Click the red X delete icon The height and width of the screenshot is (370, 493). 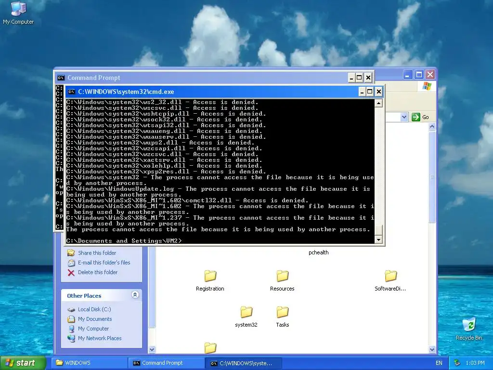pyautogui.click(x=71, y=273)
